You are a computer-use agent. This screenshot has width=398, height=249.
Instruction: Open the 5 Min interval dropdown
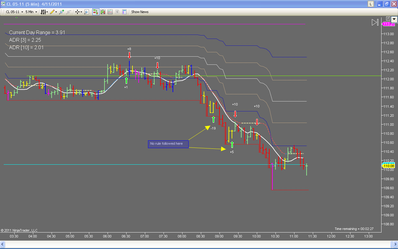[31, 12]
